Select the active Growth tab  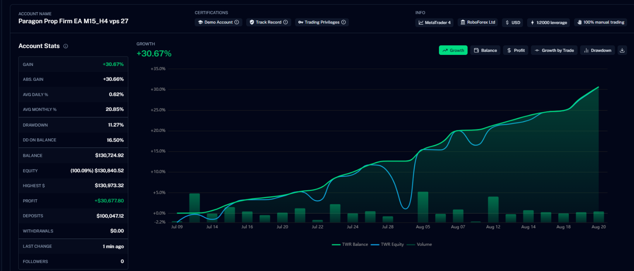coord(453,50)
